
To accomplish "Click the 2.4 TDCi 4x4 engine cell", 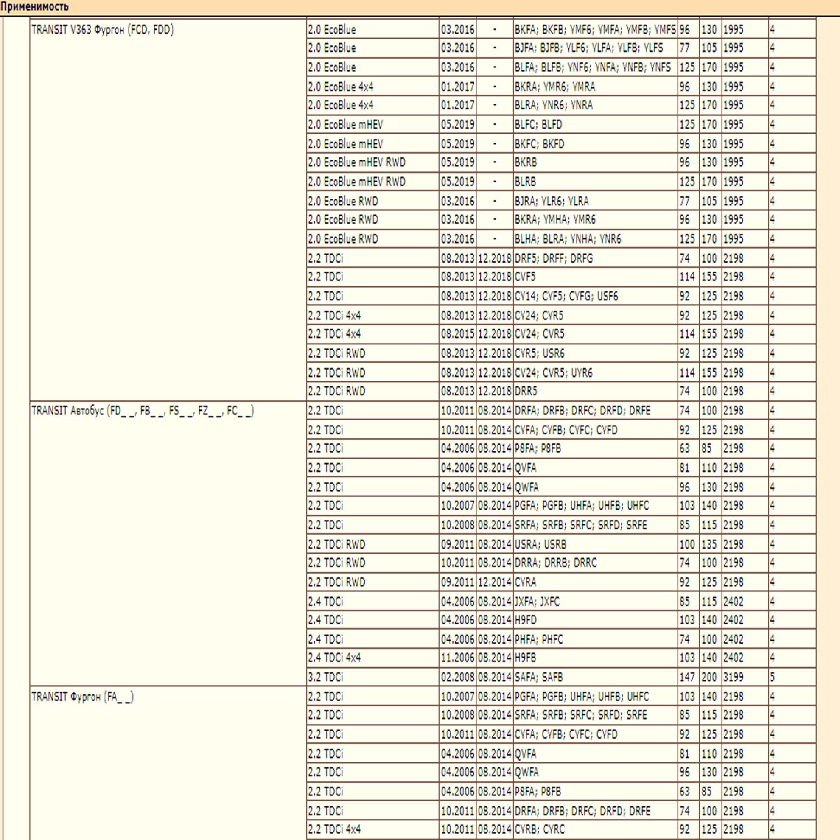I will click(x=372, y=658).
